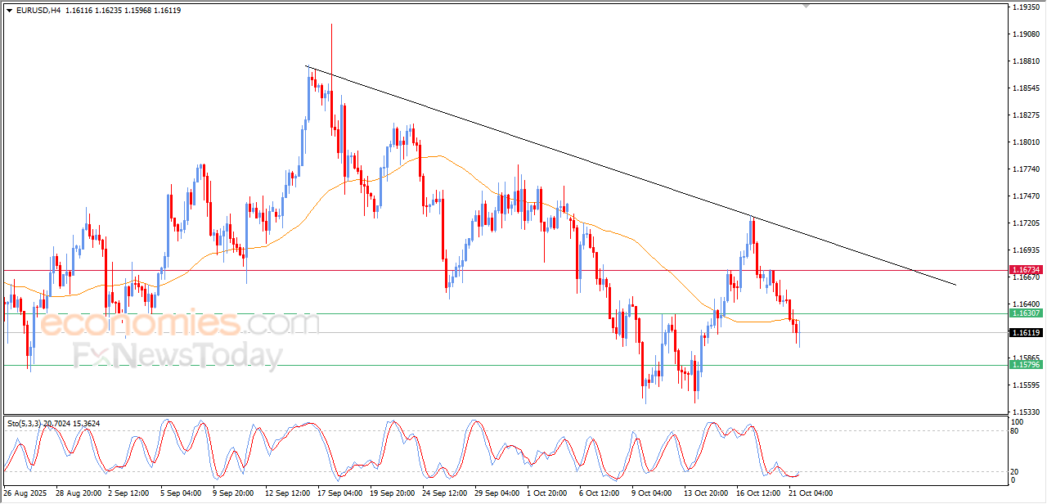This screenshot has width=1047, height=504.
Task: Click the current price tag 1.16119
Action: tap(1025, 333)
